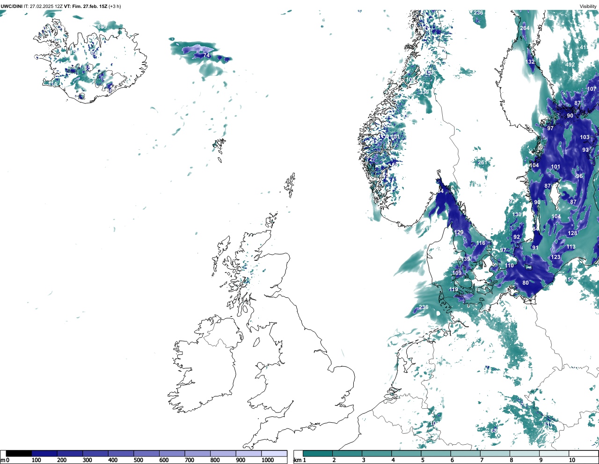The height and width of the screenshot is (464, 599).
Task: Click the 300–400 m legend color segment
Action: pyautogui.click(x=95, y=453)
